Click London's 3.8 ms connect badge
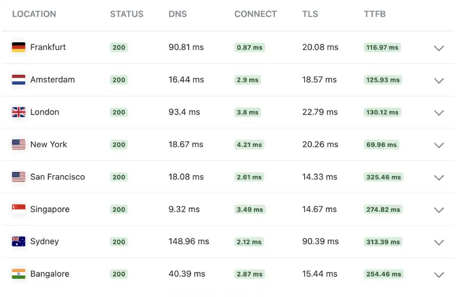Screen dimensions: 456x297 [x=247, y=112]
